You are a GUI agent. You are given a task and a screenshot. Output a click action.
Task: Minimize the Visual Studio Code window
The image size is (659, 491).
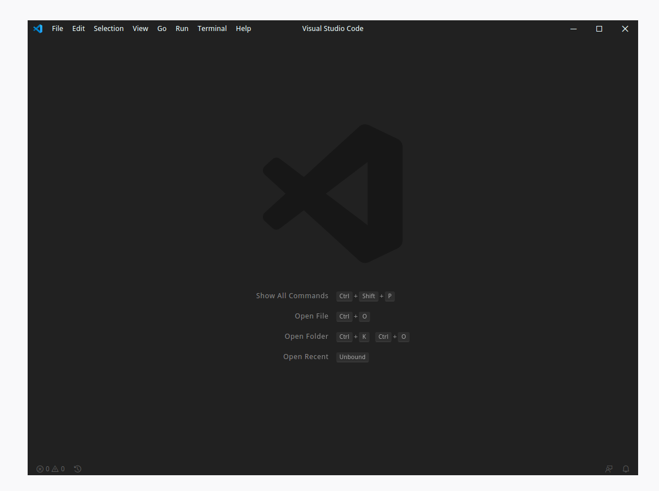[x=573, y=29]
